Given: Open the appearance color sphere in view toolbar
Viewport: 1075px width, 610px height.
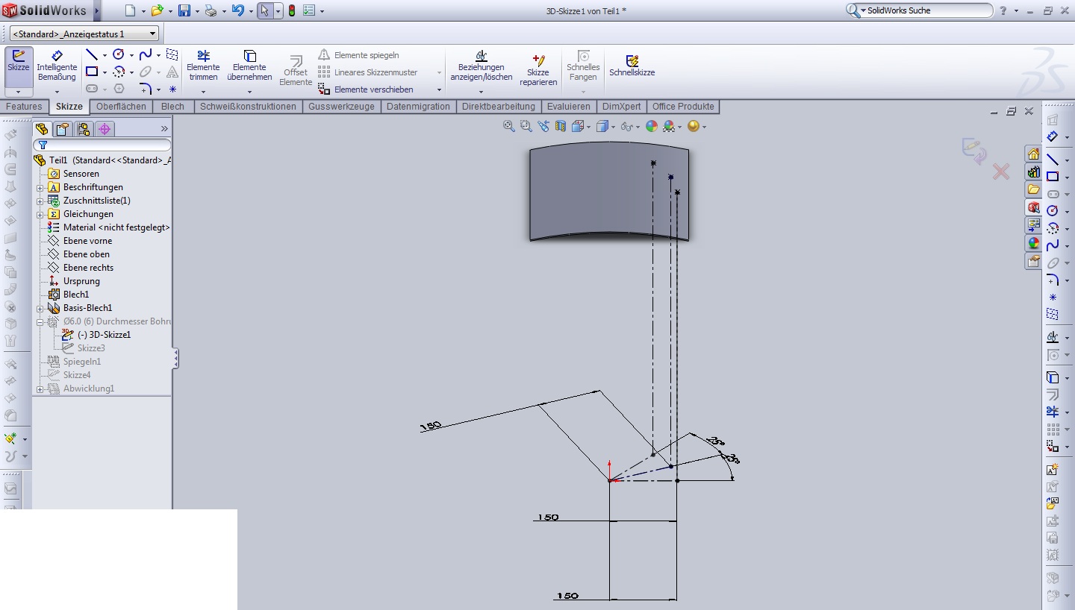Looking at the screenshot, I should (x=652, y=127).
